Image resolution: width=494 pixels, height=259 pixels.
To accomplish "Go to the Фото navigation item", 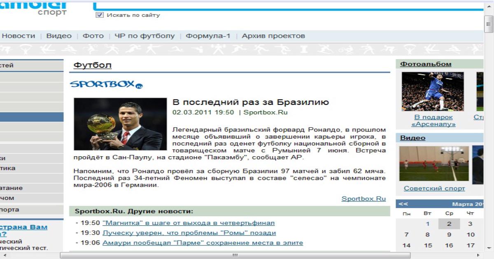I will (93, 36).
